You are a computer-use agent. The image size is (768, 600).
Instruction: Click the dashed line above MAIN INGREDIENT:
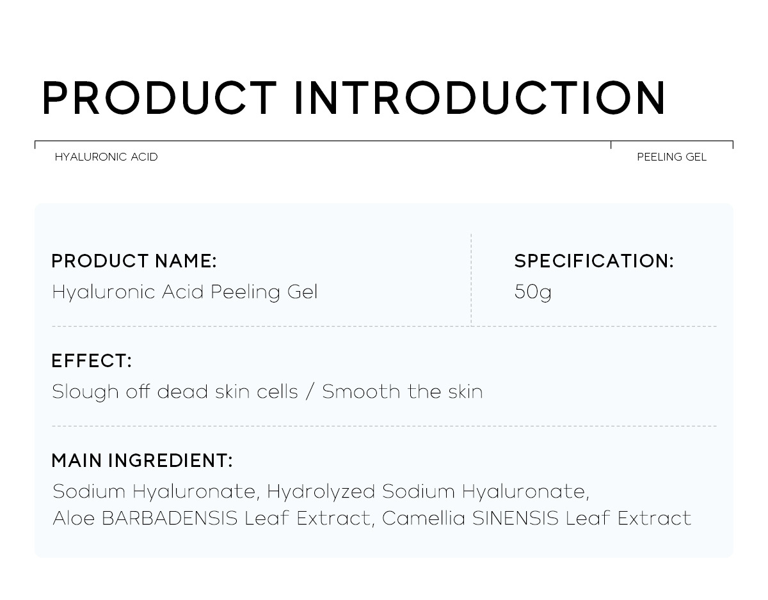pos(384,426)
